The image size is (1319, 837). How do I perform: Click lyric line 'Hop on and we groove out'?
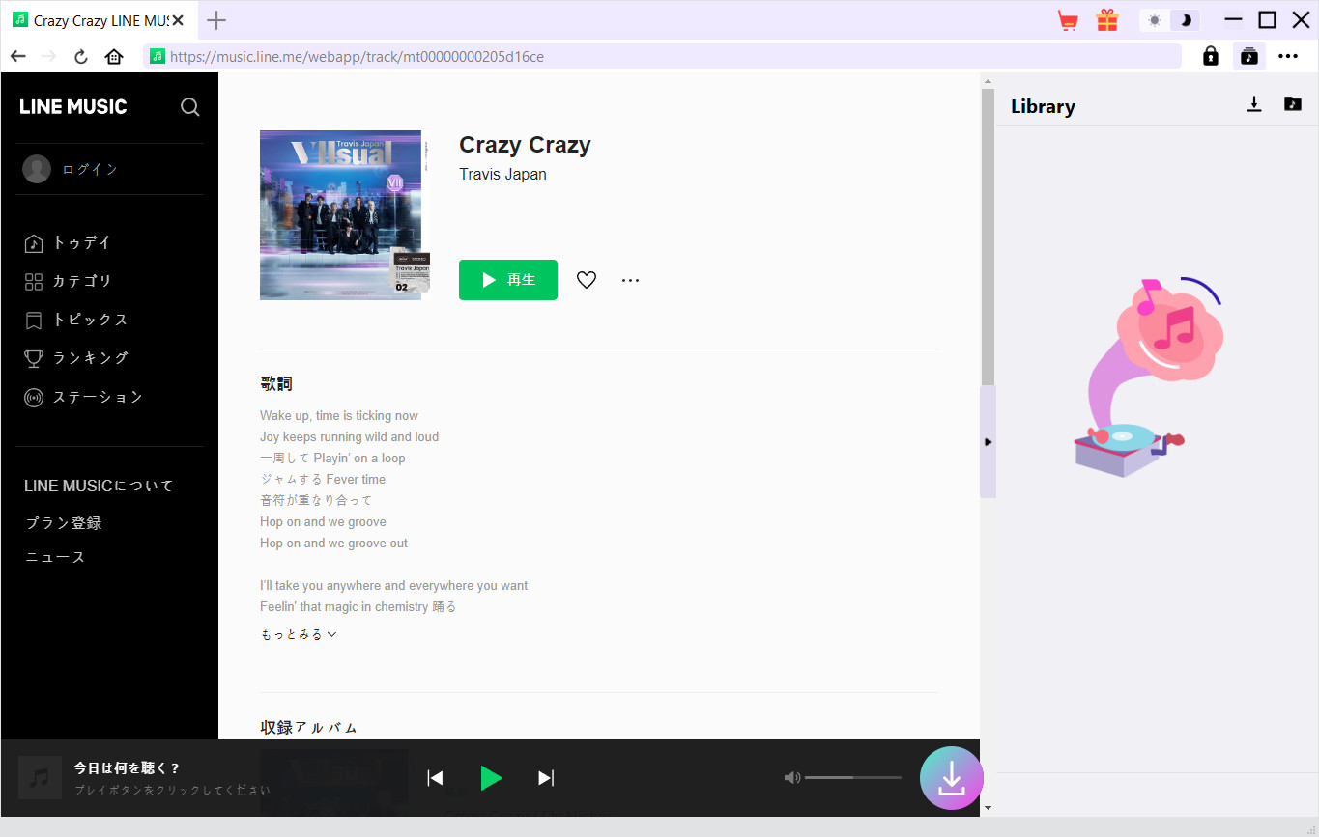(x=333, y=544)
